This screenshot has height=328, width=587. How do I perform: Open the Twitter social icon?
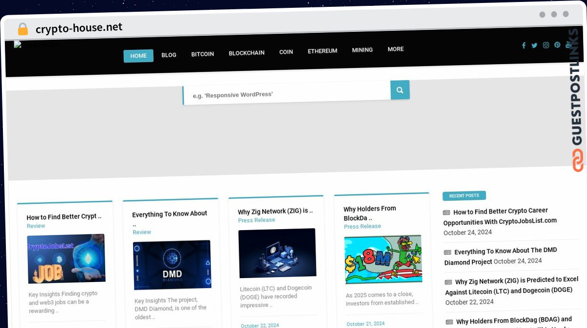tap(534, 46)
